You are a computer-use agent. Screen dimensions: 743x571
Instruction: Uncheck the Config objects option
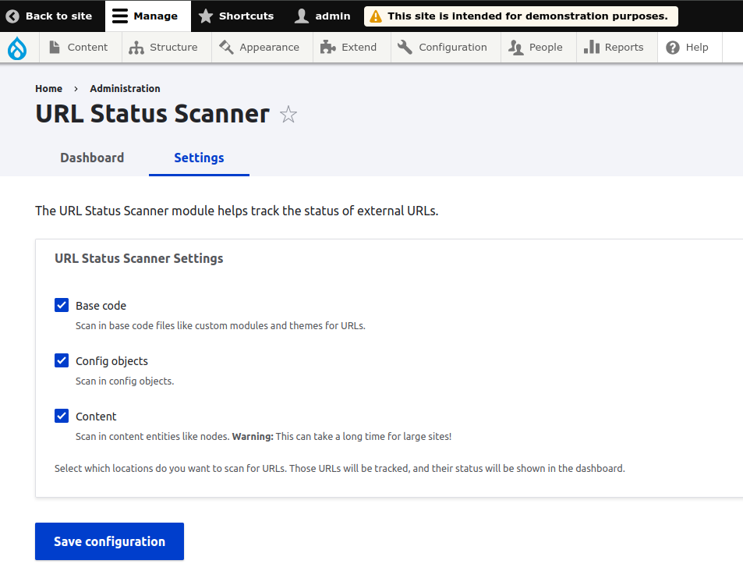(62, 360)
